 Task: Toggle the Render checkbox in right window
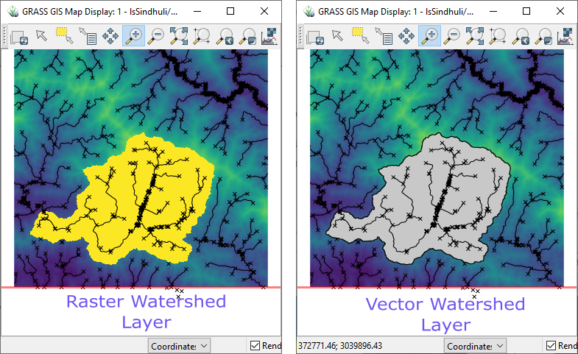click(x=551, y=346)
